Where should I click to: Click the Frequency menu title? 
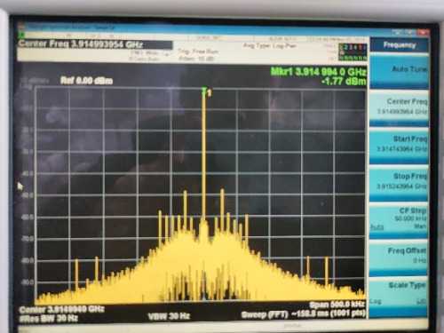pos(400,45)
